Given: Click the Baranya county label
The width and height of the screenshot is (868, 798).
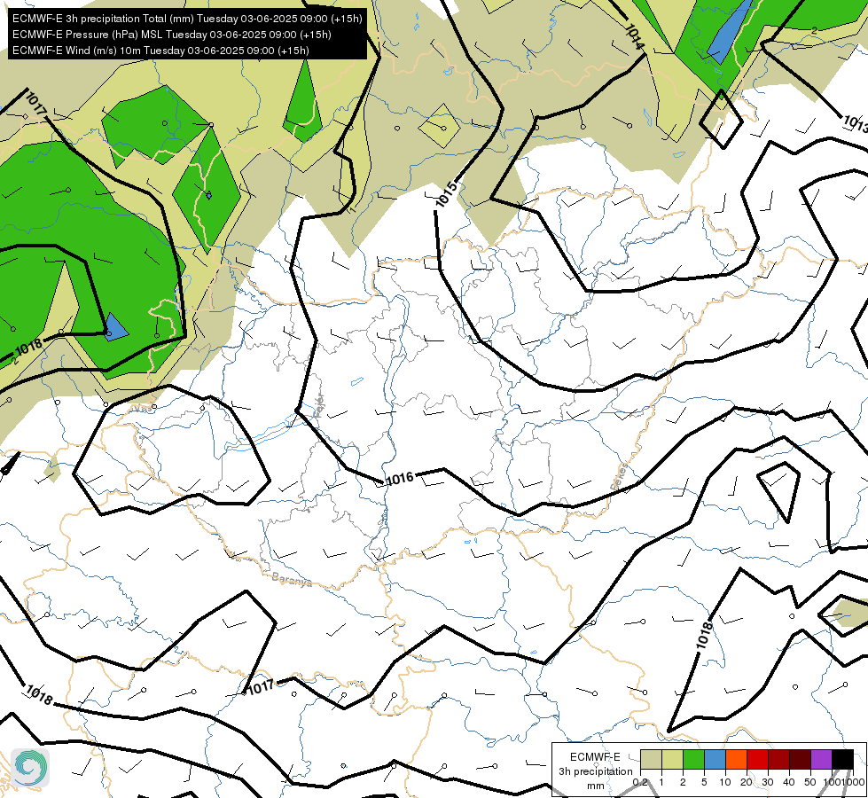Looking at the screenshot, I should tap(292, 580).
